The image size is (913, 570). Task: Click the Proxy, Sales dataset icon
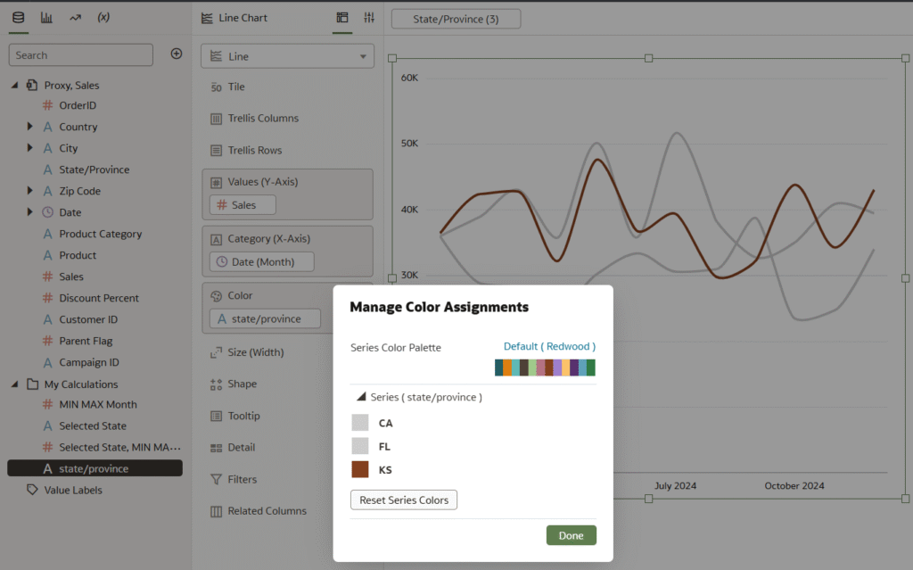click(32, 85)
